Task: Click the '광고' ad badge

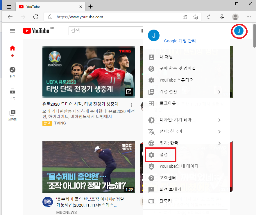Action: point(47,123)
